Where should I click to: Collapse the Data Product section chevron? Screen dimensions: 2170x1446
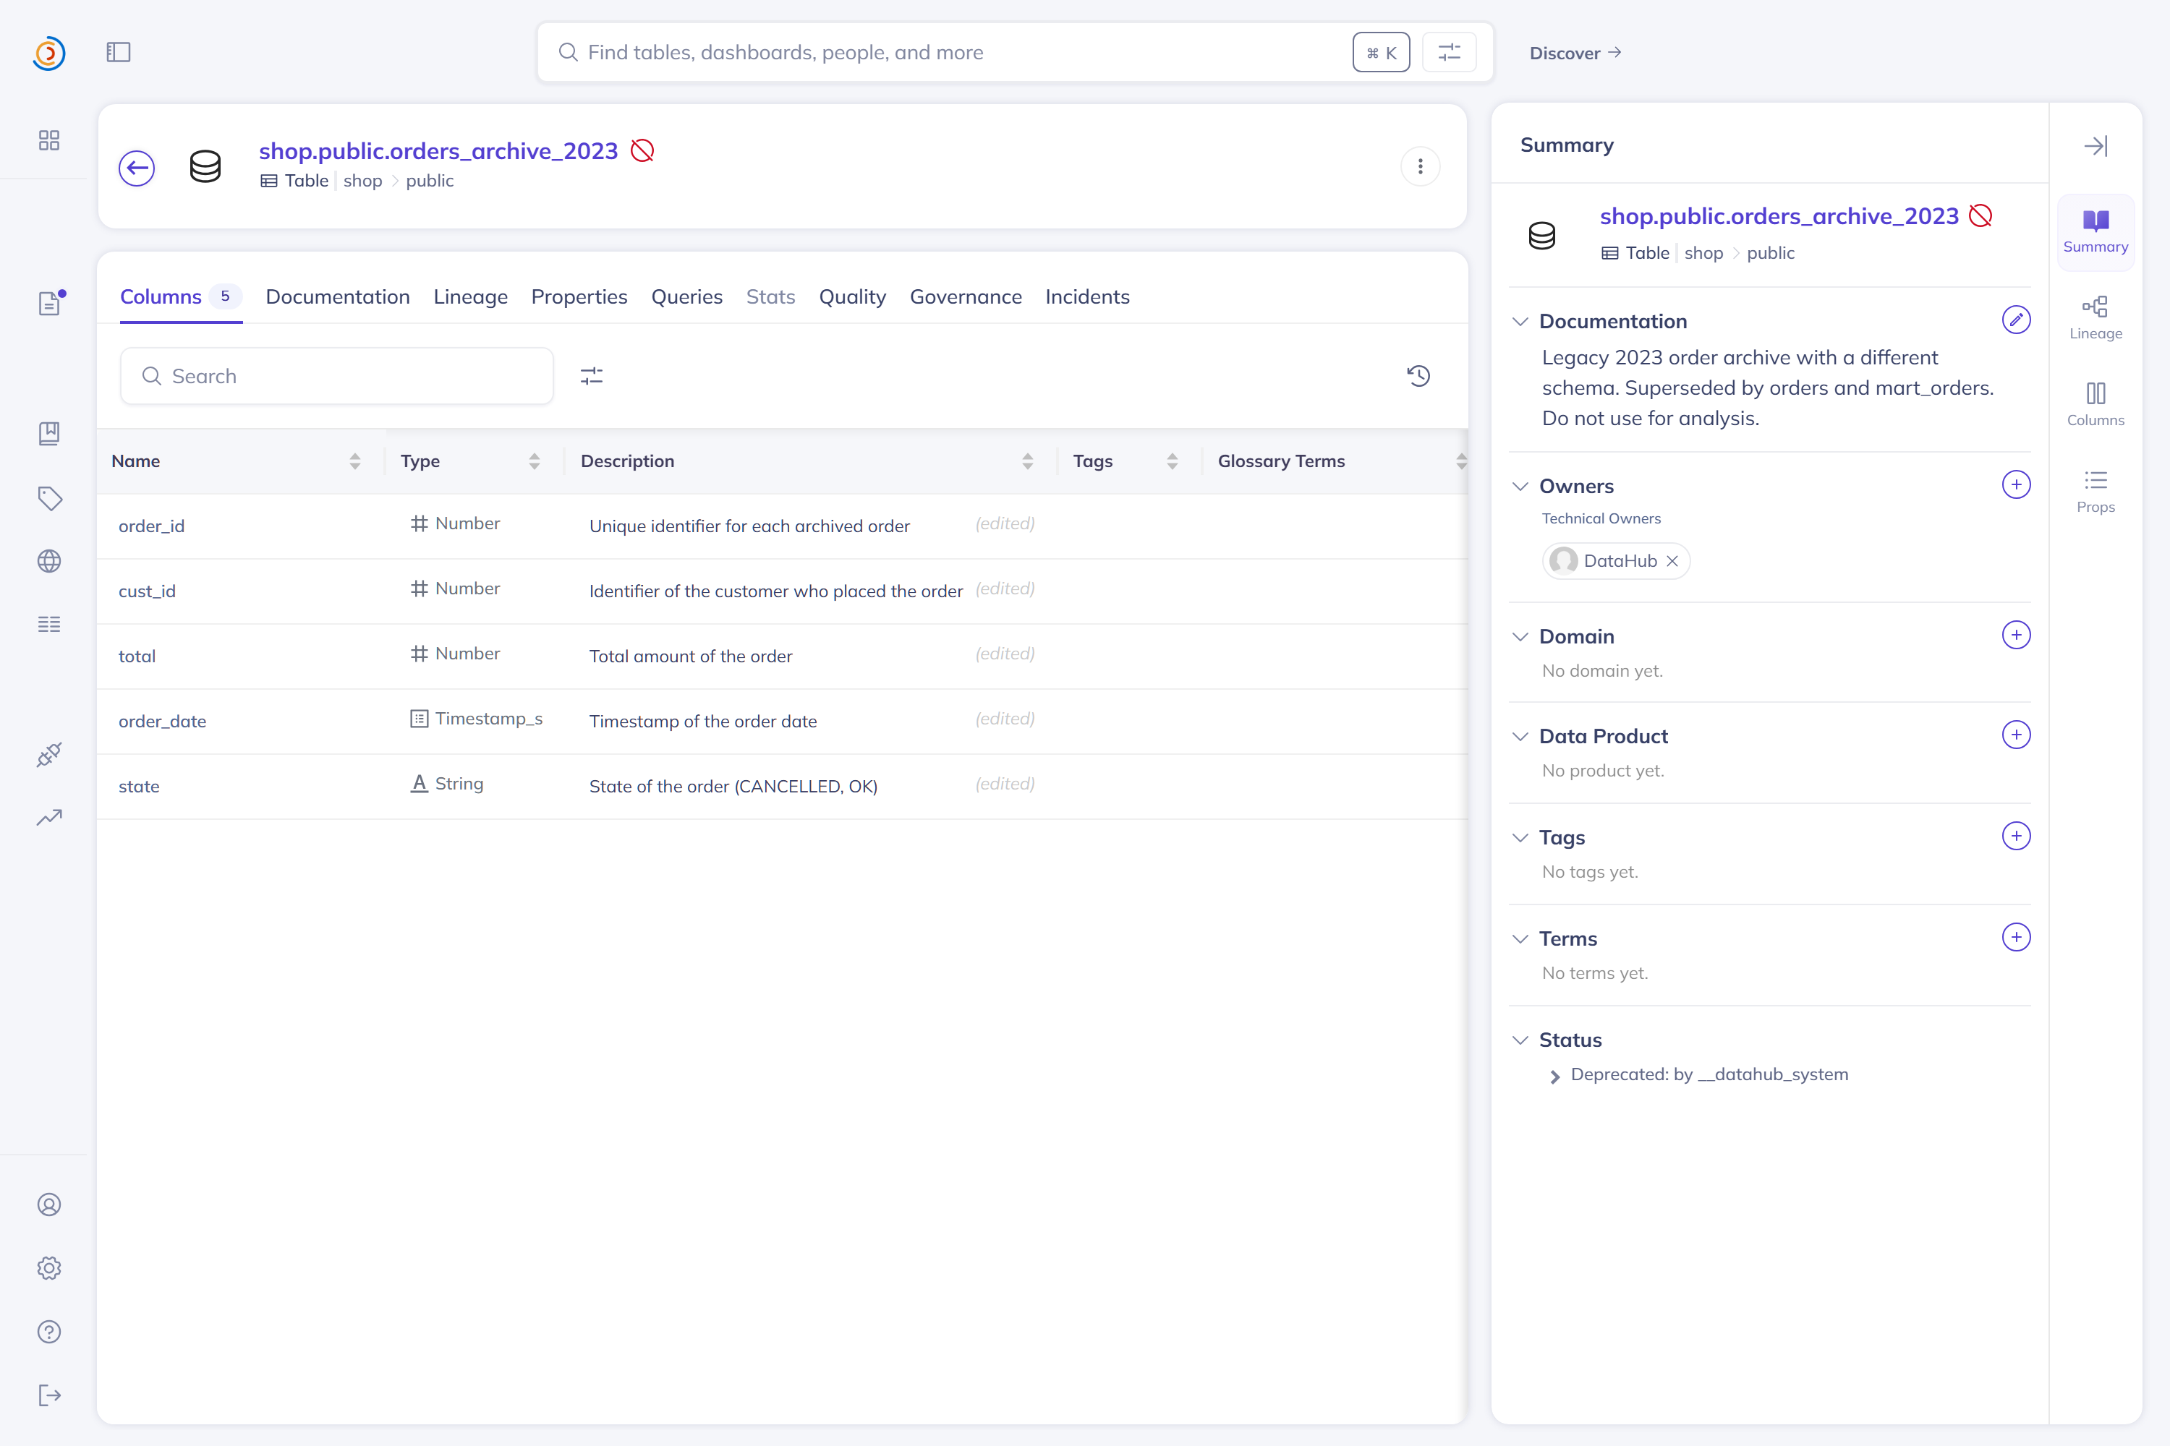[x=1520, y=736]
